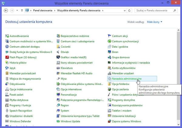
Task: Click the Menedżer urządzeń icon
Action: 109,73
